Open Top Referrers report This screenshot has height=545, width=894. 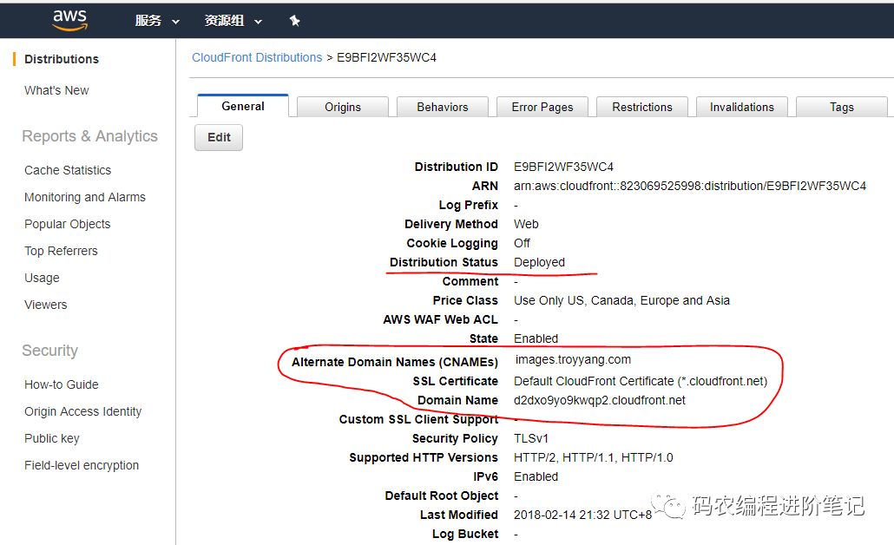pos(61,251)
